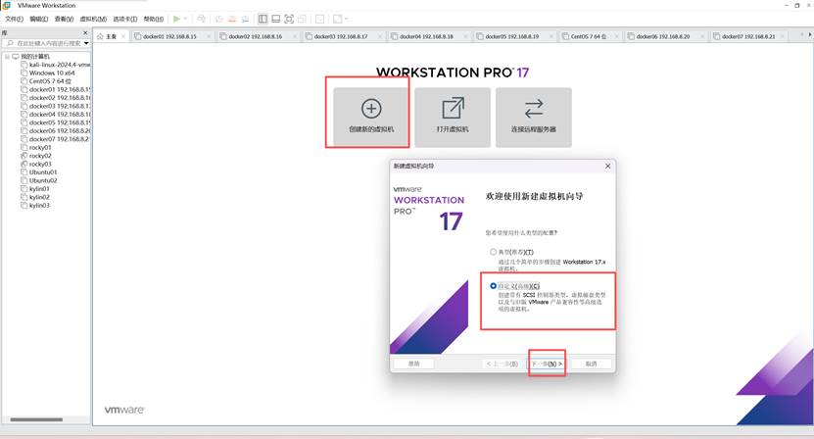Open the library search filter dropdown arrow
This screenshot has height=439, width=814.
(x=86, y=43)
